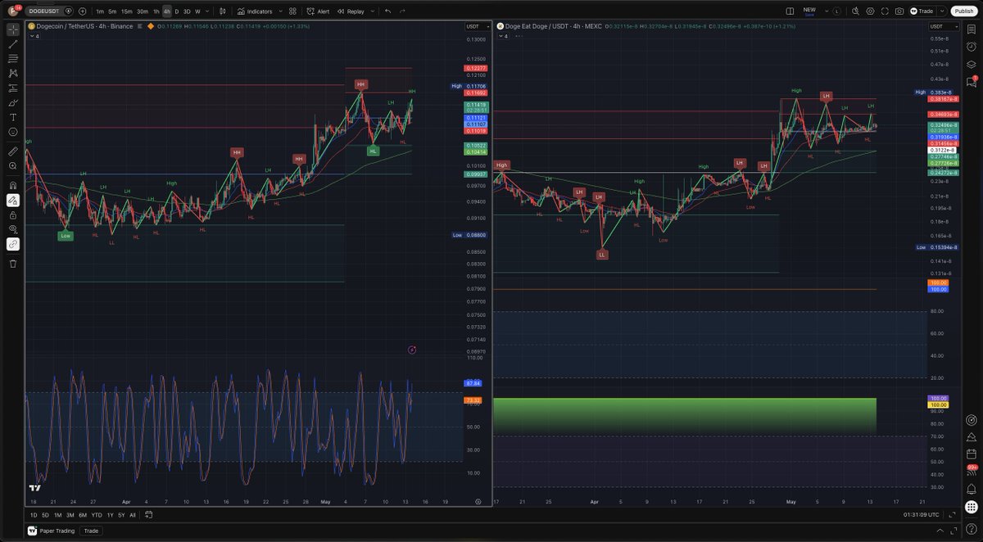Open the candlestick chart type selector
The height and width of the screenshot is (542, 983).
[224, 11]
